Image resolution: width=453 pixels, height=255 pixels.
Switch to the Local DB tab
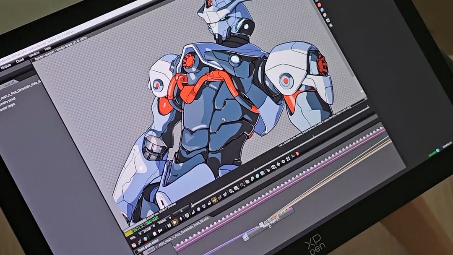[x=9, y=83]
